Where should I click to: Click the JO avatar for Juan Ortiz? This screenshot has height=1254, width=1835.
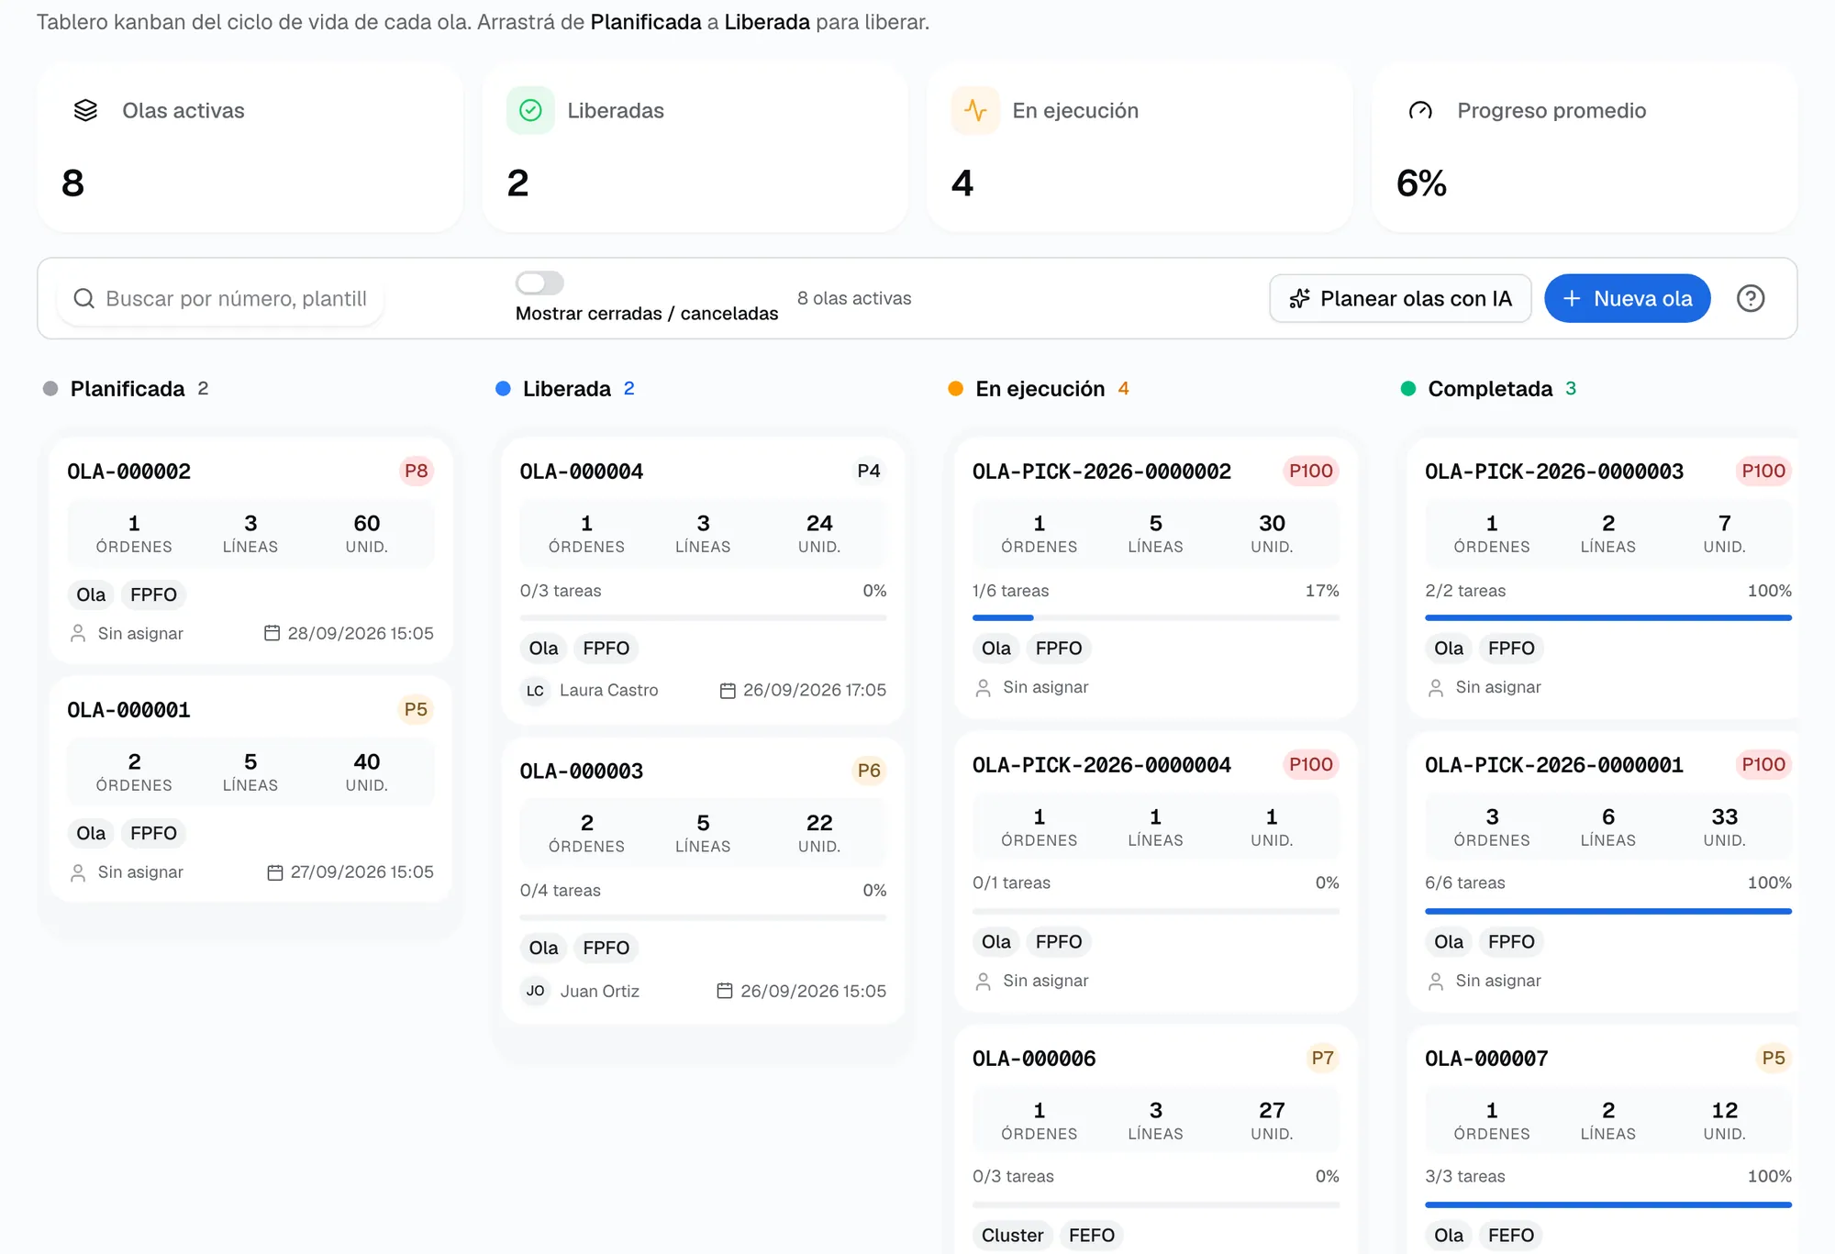535,991
